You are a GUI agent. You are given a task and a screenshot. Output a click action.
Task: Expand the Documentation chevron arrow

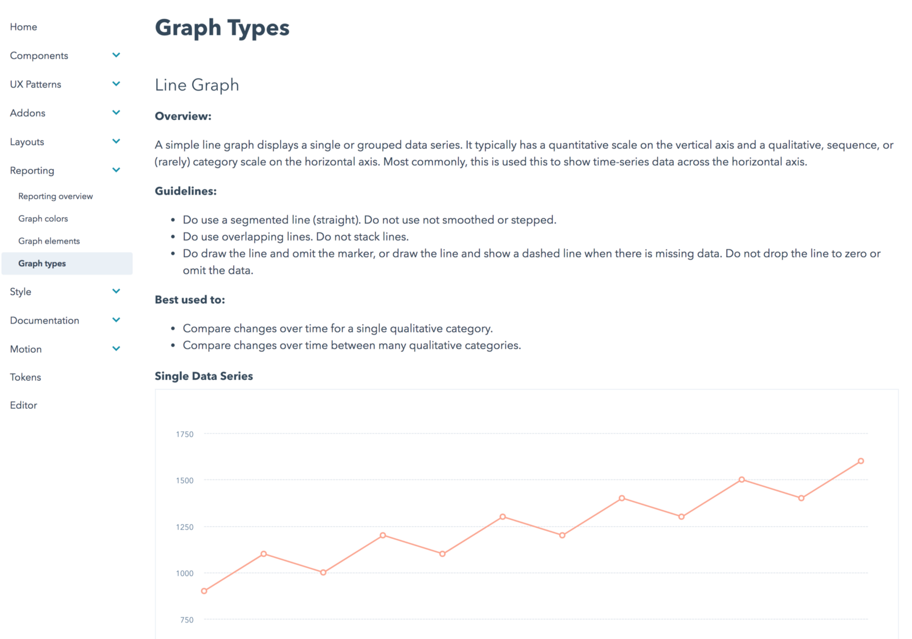tap(116, 320)
